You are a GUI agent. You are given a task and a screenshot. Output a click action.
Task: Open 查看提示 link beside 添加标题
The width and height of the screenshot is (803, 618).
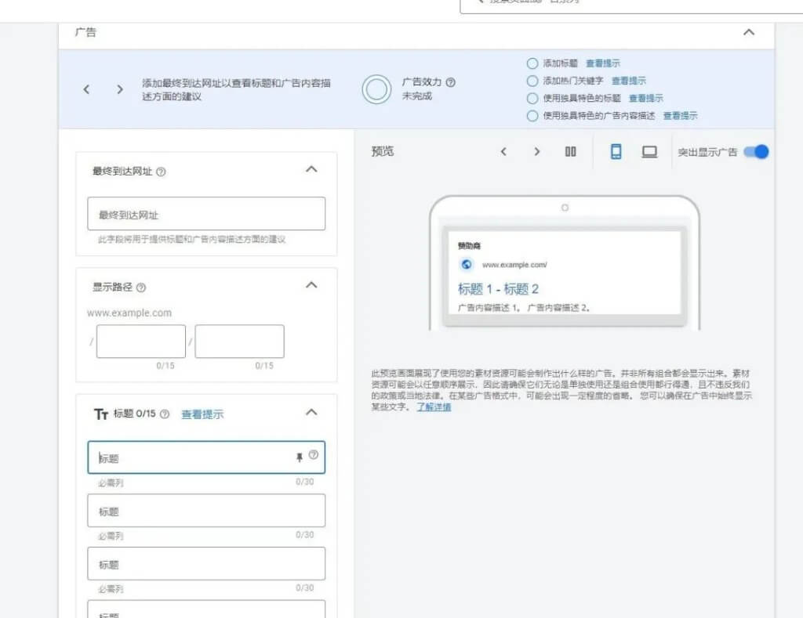click(603, 63)
